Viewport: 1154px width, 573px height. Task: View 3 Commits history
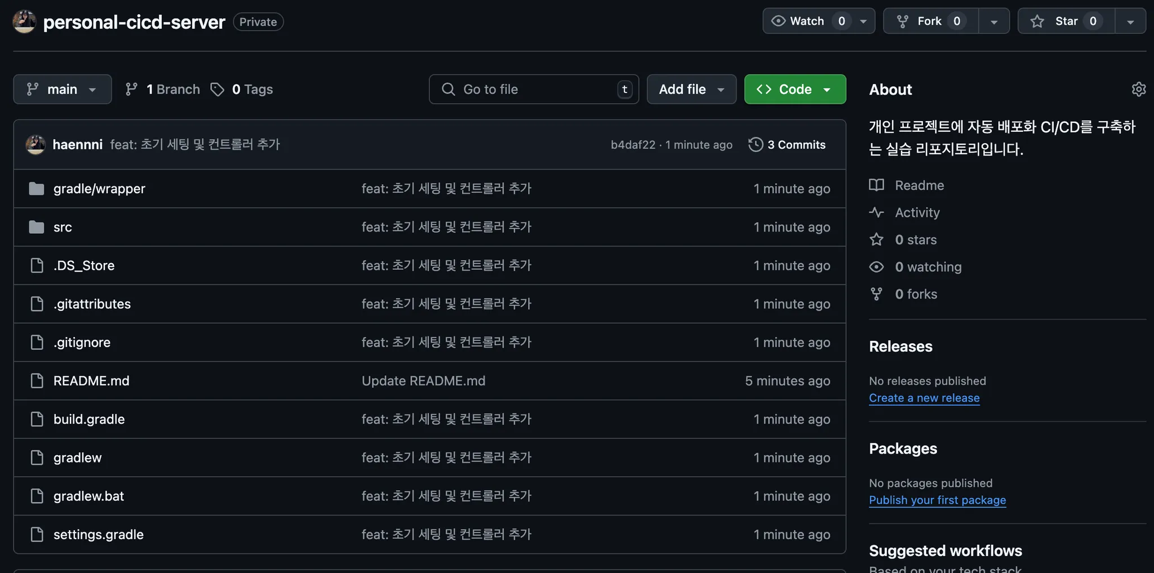pyautogui.click(x=787, y=144)
